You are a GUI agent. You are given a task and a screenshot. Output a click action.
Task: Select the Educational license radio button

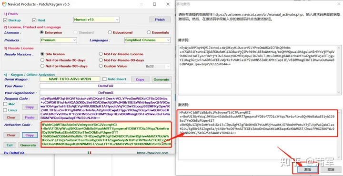click(x=110, y=32)
